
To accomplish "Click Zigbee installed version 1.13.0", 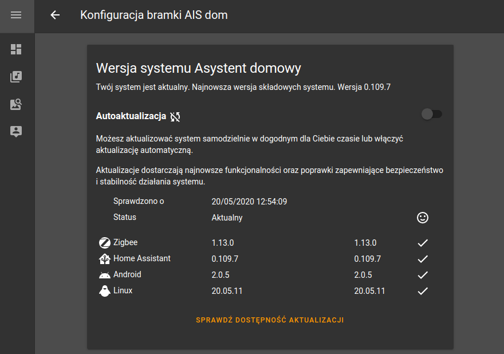I will [222, 243].
